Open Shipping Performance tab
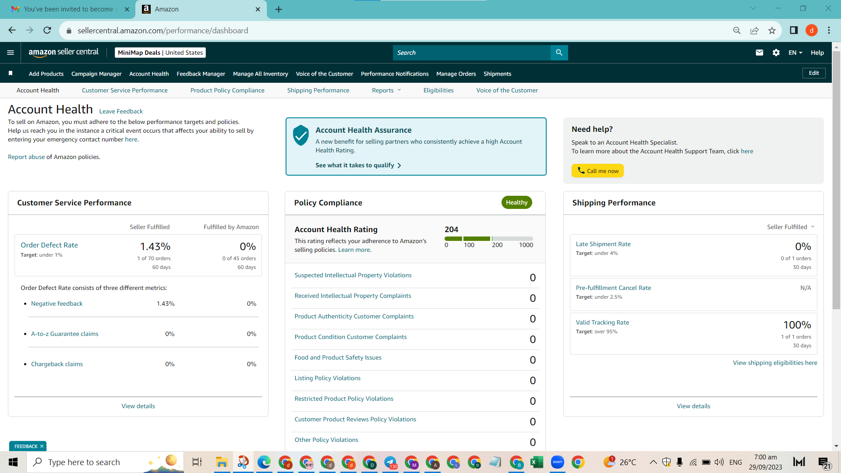 (318, 90)
